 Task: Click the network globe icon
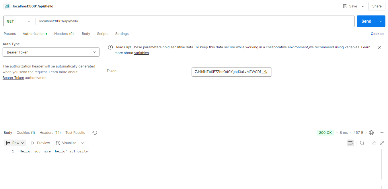(371, 133)
